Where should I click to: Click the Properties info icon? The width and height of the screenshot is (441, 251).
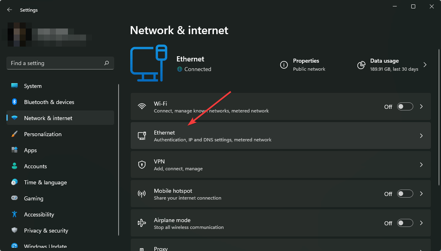(284, 65)
